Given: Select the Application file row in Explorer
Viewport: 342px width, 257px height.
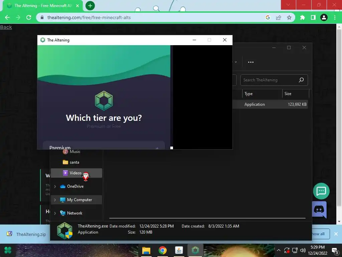Looking at the screenshot, I should (x=270, y=104).
